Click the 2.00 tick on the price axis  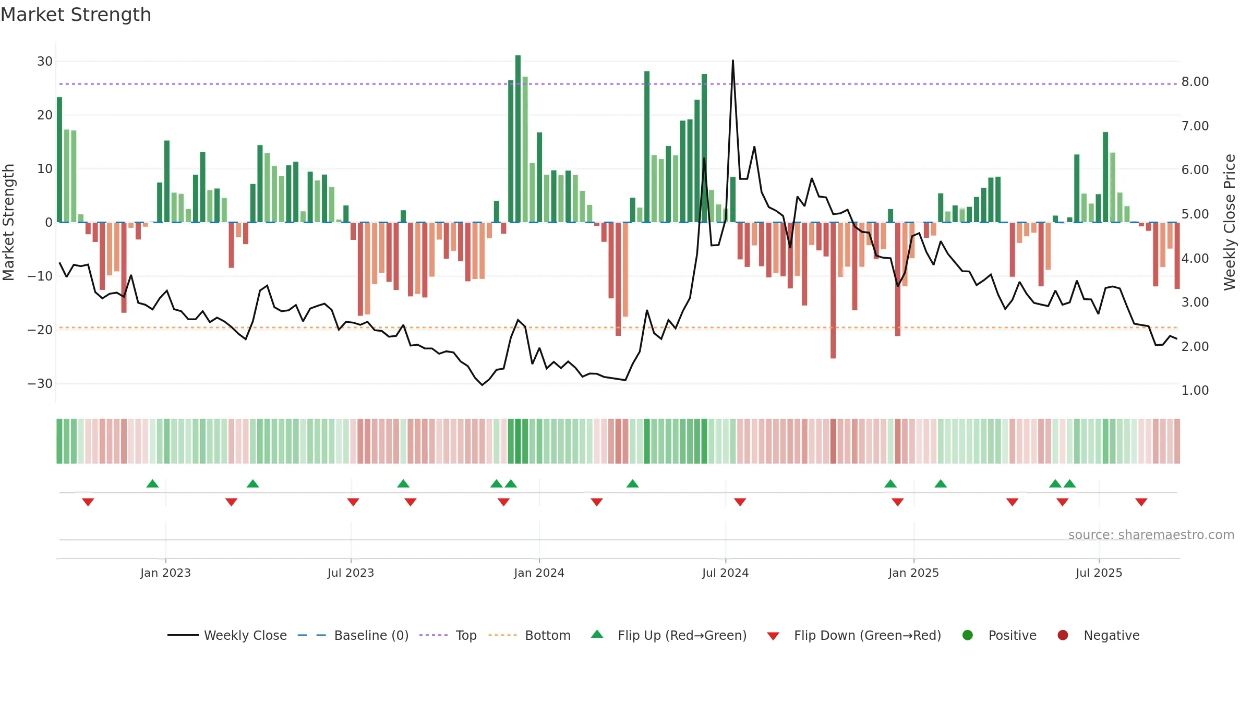click(1195, 346)
